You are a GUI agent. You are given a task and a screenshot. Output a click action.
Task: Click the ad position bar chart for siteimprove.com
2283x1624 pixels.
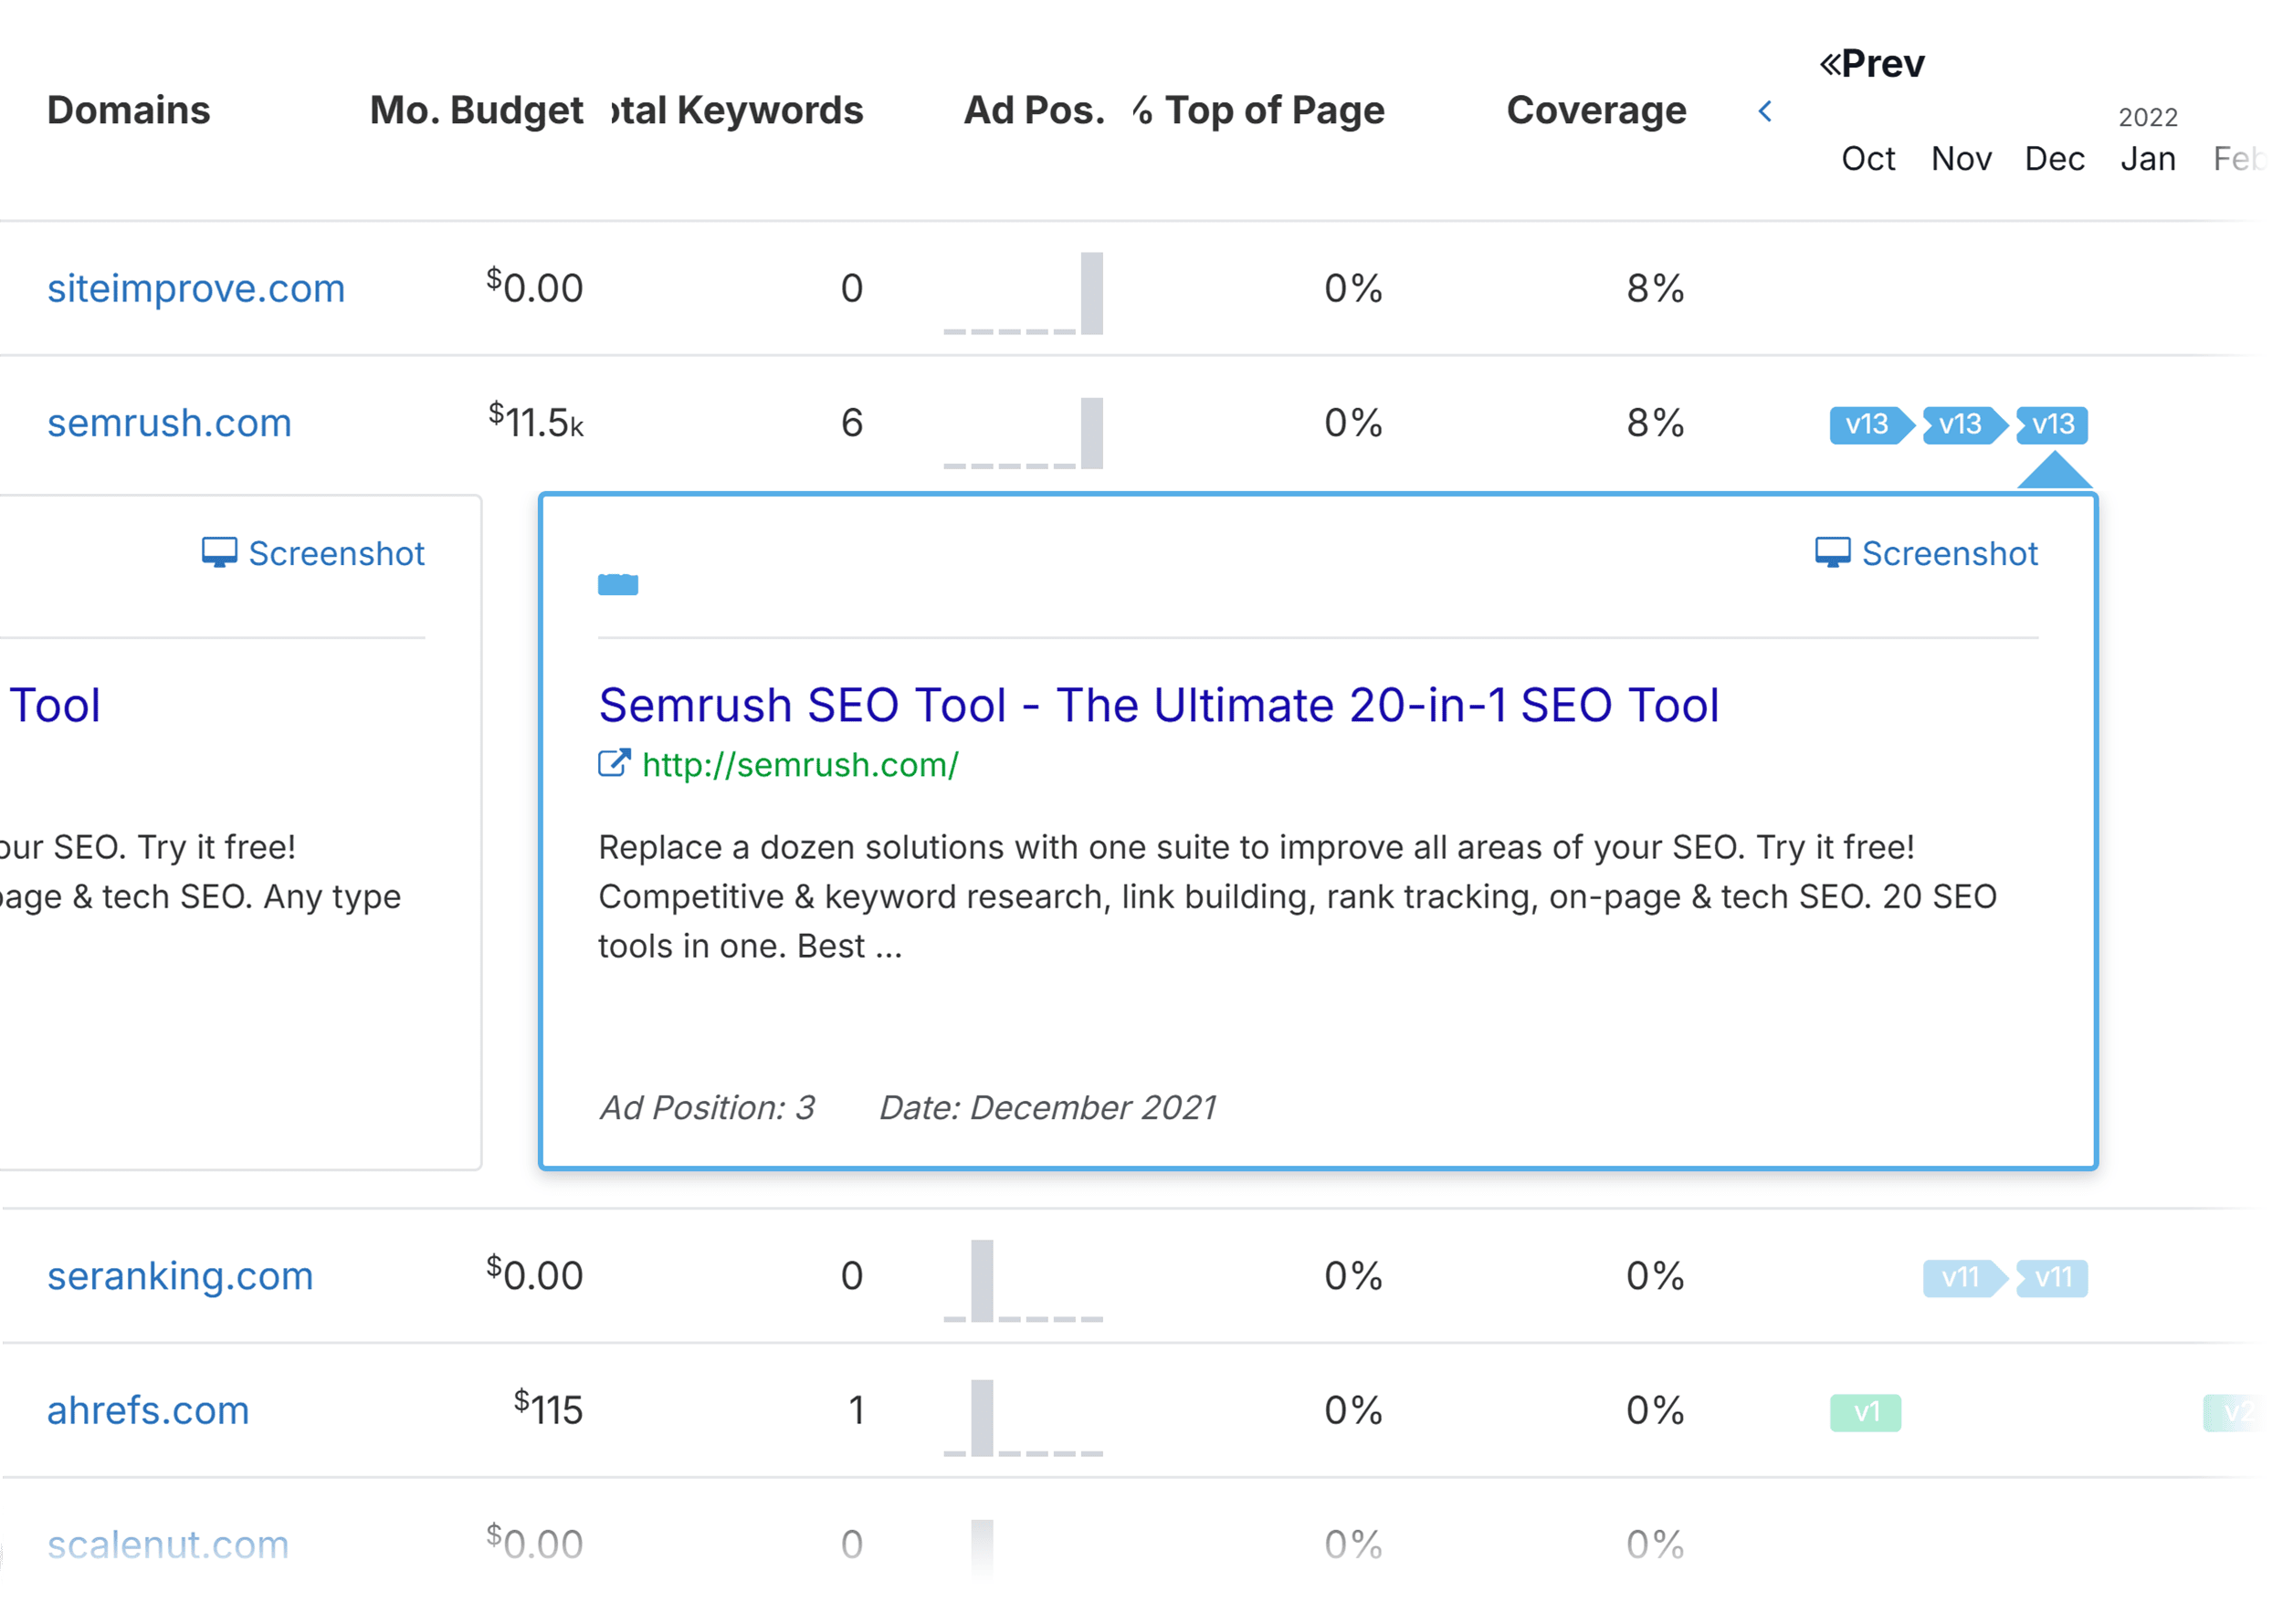1024,293
